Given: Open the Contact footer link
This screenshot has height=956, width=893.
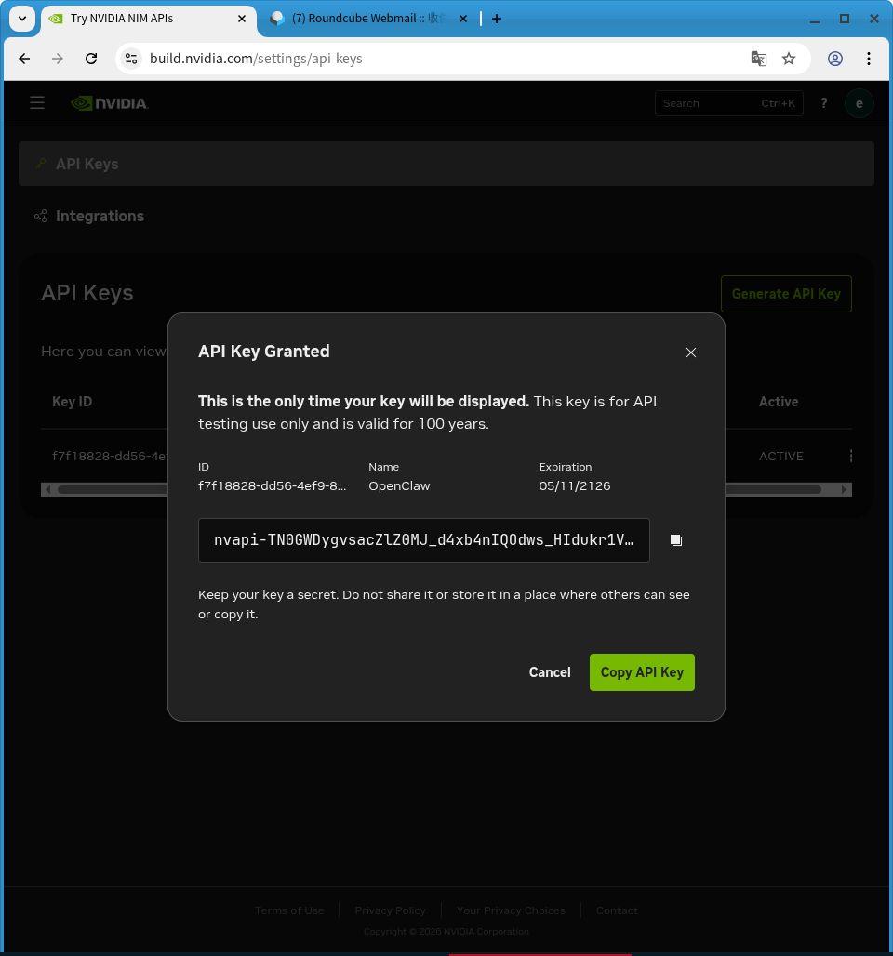Looking at the screenshot, I should 617,910.
